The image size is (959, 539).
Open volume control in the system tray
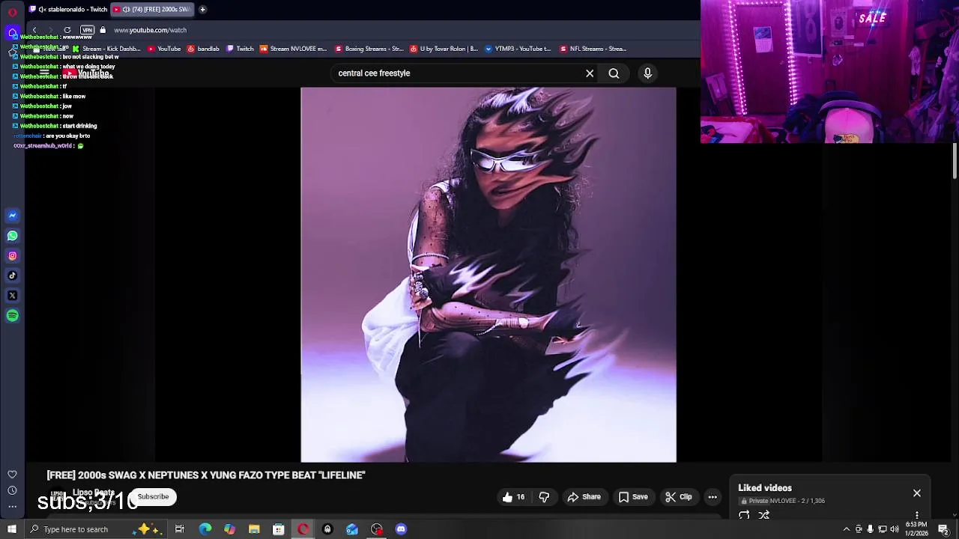pyautogui.click(x=895, y=529)
